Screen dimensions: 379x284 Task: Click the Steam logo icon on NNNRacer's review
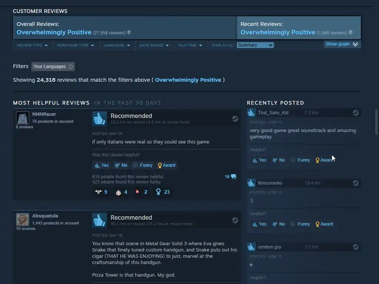[x=235, y=119]
